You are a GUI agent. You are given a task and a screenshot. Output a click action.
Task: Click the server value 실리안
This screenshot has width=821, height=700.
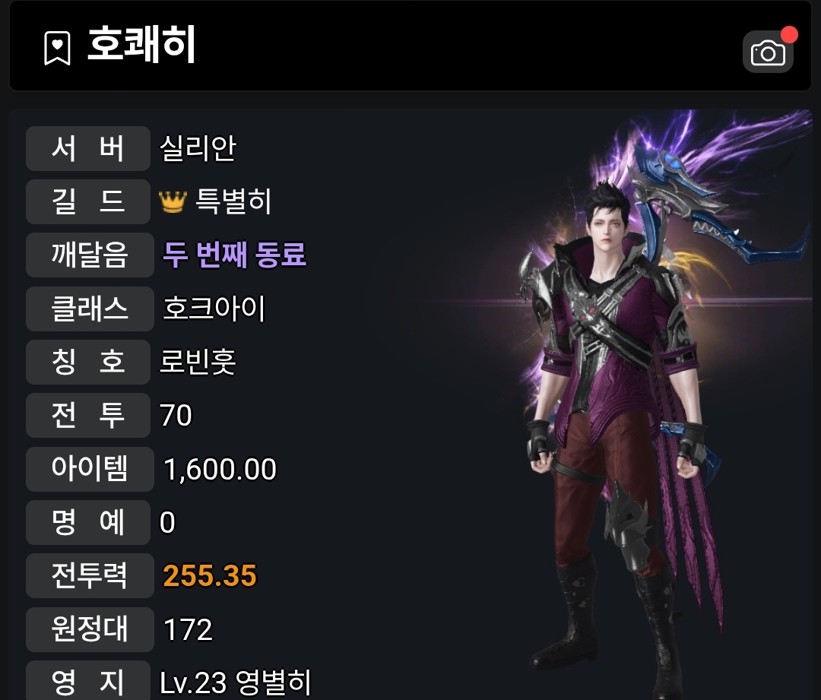(x=198, y=148)
